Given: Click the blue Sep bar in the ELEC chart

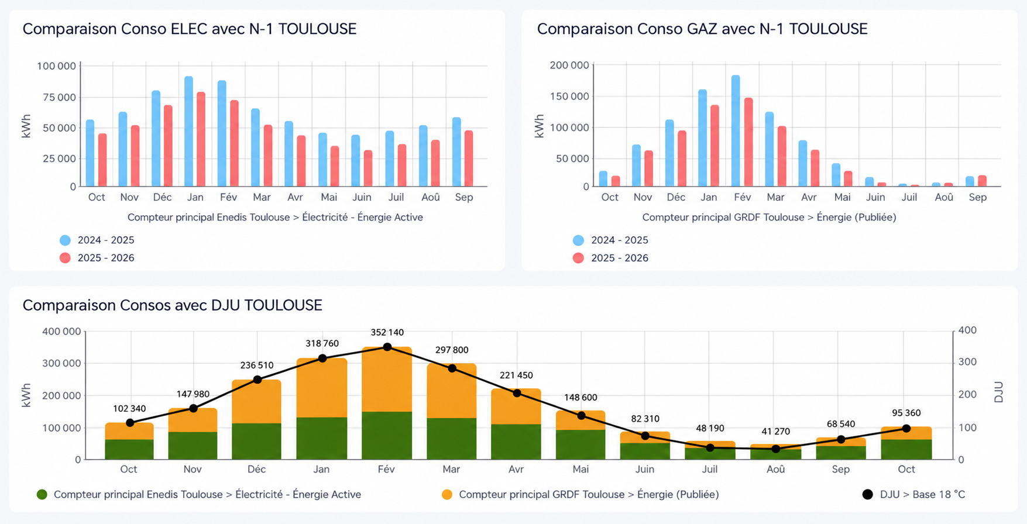Looking at the screenshot, I should [456, 152].
